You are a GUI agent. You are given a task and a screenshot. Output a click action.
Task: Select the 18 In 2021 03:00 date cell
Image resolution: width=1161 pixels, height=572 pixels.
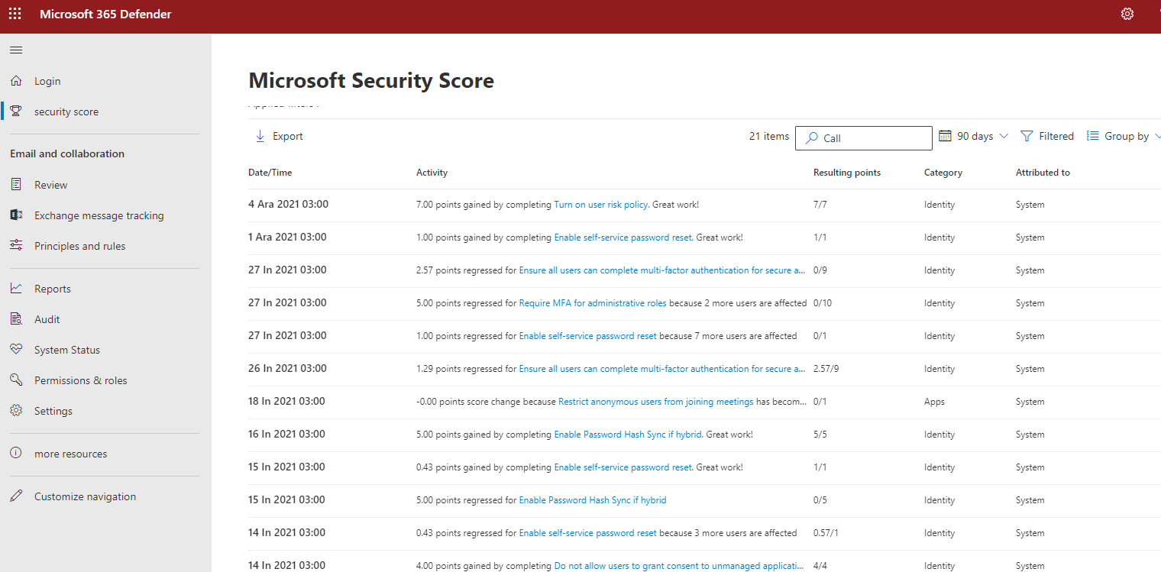[x=286, y=402]
